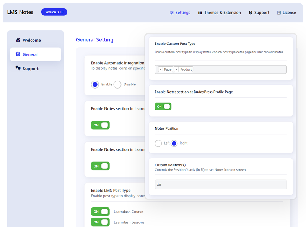Viewport: 306px width, 230px height.
Task: Open the License tab
Action: [x=286, y=13]
